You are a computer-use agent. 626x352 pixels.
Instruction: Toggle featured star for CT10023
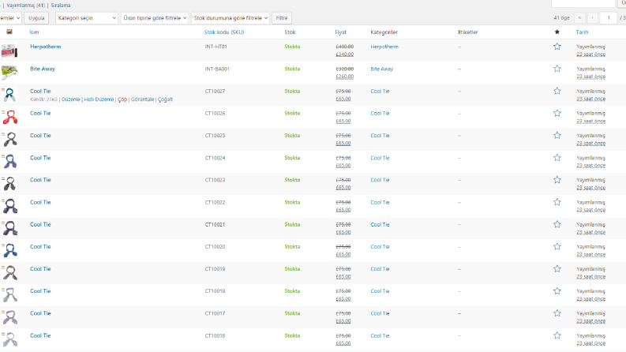click(x=557, y=180)
